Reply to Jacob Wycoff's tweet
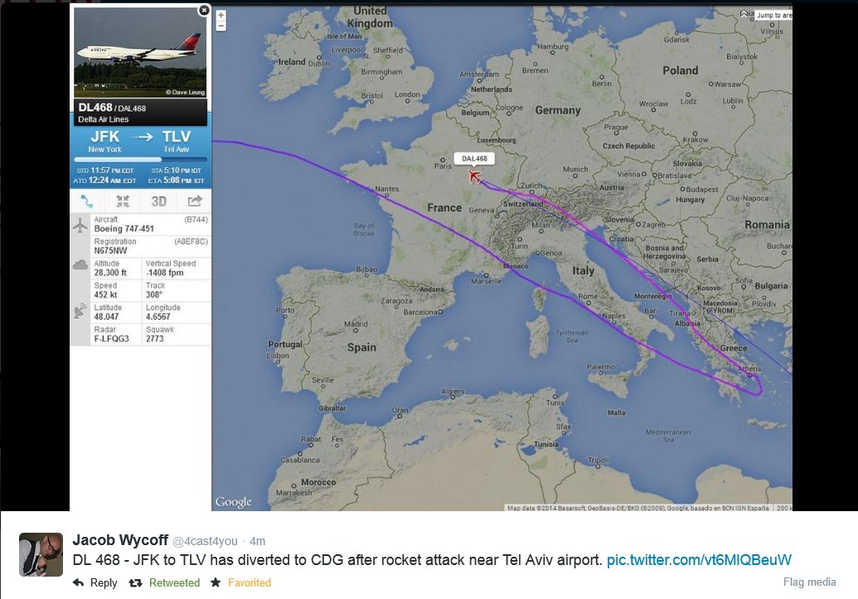 [95, 582]
